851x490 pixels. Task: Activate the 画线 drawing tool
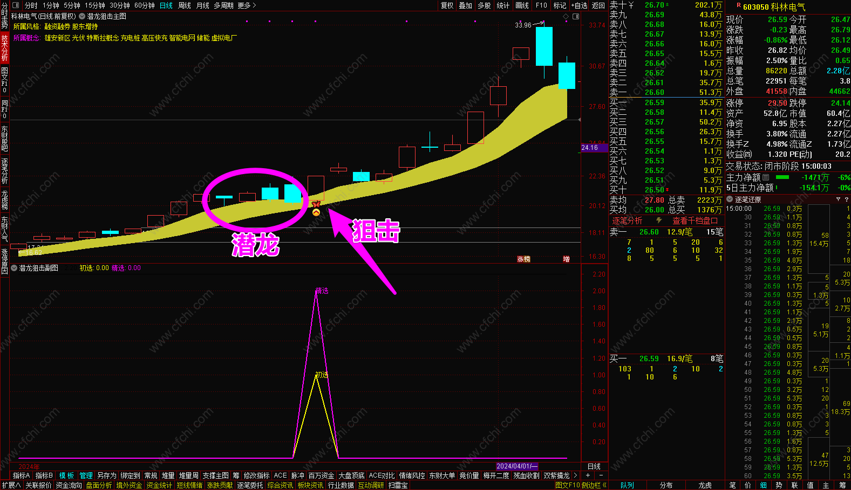tap(522, 5)
